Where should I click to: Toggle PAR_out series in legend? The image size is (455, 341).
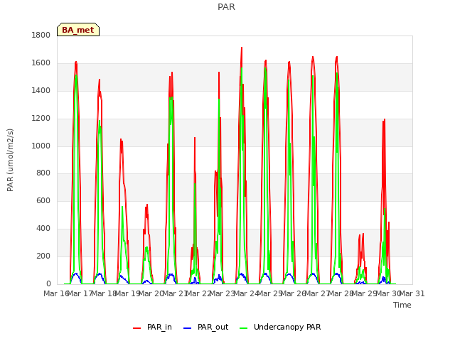206,327
